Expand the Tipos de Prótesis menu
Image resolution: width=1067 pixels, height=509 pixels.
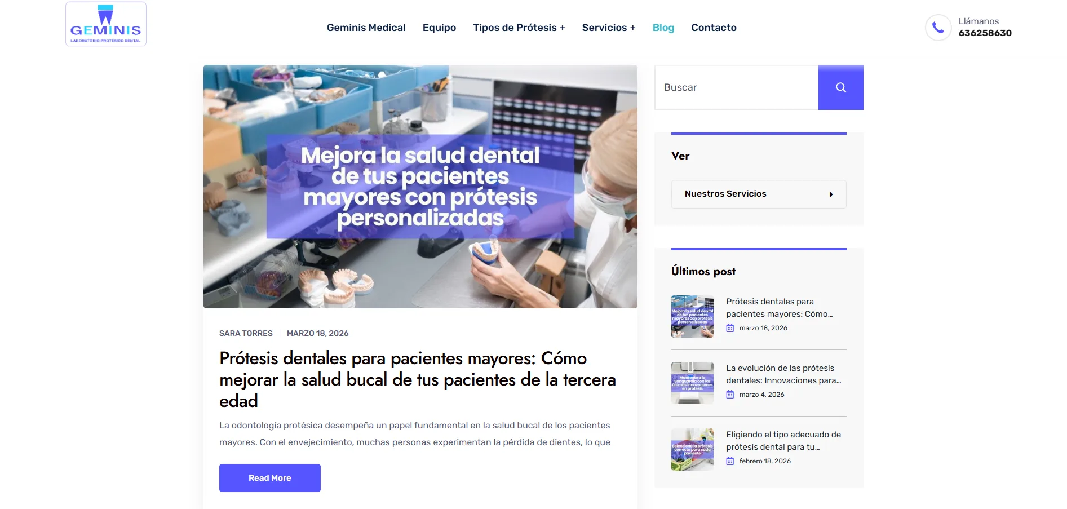[x=519, y=27]
